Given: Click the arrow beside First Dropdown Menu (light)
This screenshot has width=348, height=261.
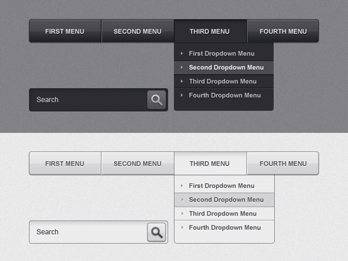Looking at the screenshot, I should click(182, 186).
